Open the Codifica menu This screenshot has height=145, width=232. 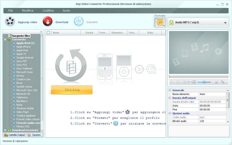(48, 11)
